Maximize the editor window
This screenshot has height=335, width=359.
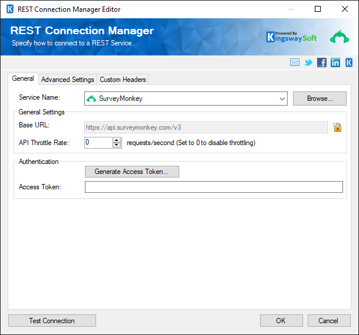tap(318, 9)
